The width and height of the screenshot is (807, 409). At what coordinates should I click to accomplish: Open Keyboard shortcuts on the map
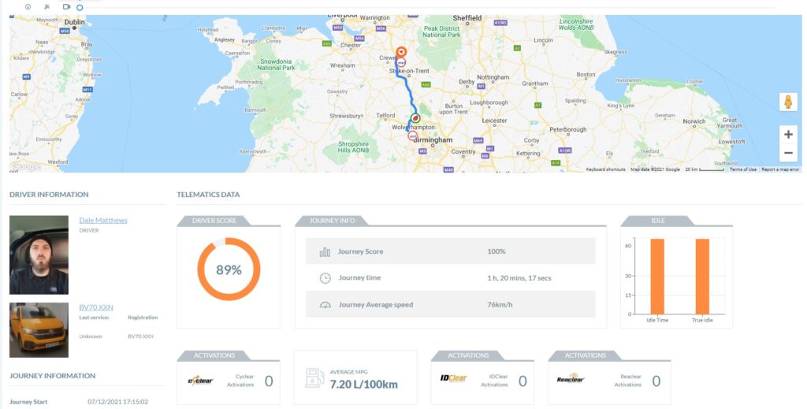[606, 169]
